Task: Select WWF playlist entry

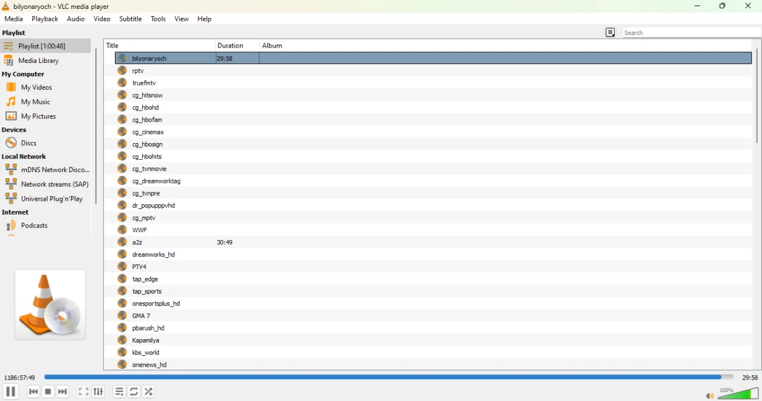Action: coord(433,230)
